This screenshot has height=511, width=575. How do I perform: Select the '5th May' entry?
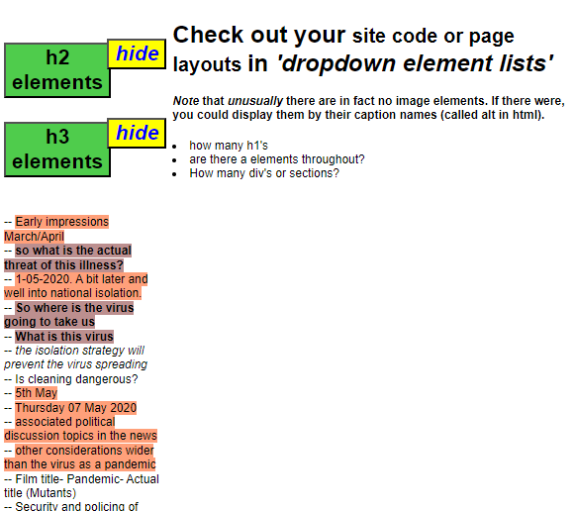[x=36, y=393]
